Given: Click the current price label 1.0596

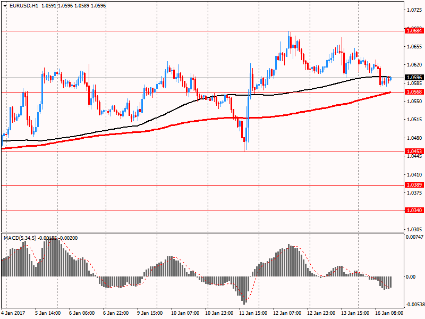Looking at the screenshot, I should point(414,77).
